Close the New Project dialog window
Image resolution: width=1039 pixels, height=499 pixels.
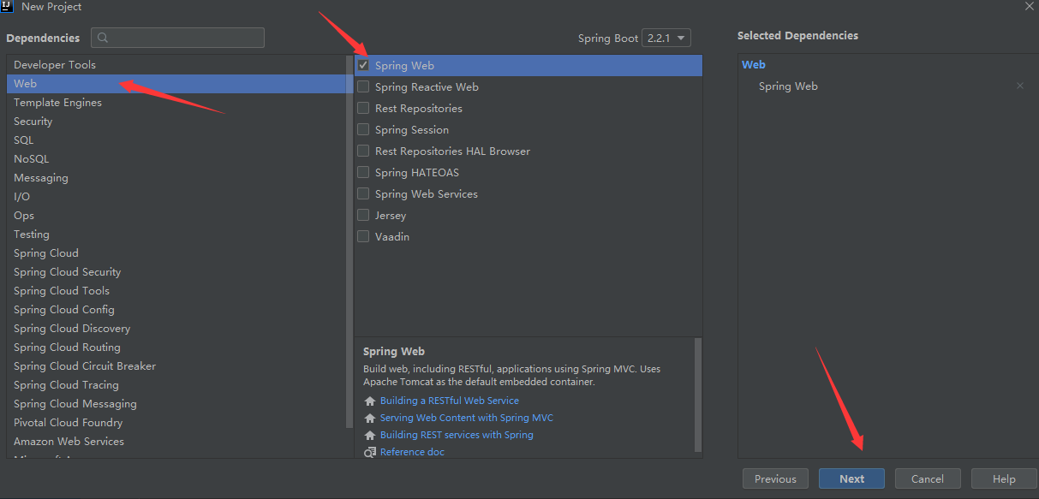coord(1029,6)
